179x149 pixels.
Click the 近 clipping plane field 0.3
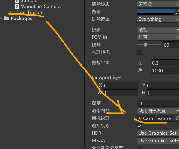click(165, 63)
